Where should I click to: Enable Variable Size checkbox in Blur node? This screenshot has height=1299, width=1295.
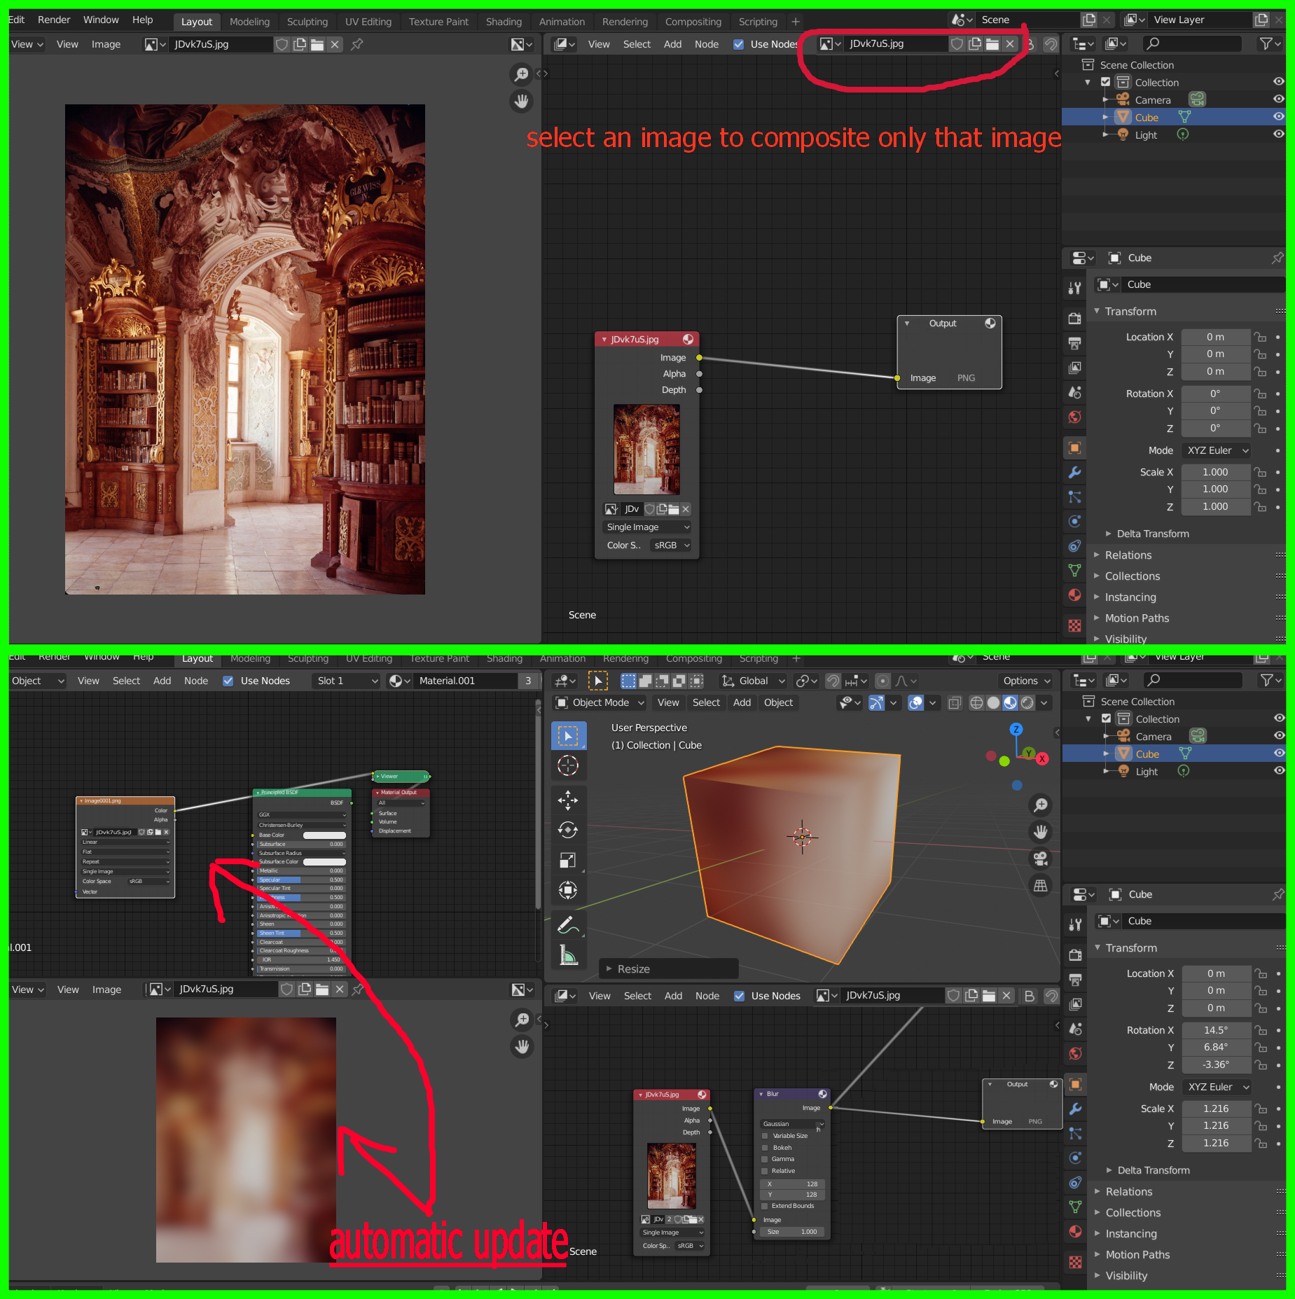[765, 1136]
